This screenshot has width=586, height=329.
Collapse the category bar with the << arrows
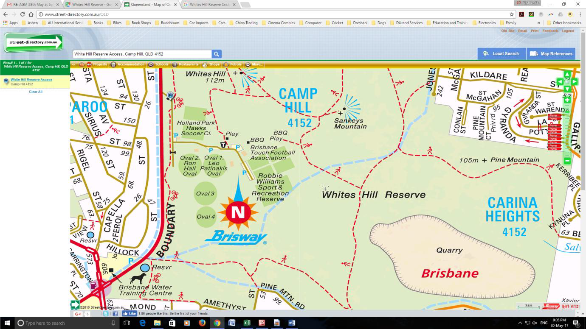pyautogui.click(x=73, y=64)
